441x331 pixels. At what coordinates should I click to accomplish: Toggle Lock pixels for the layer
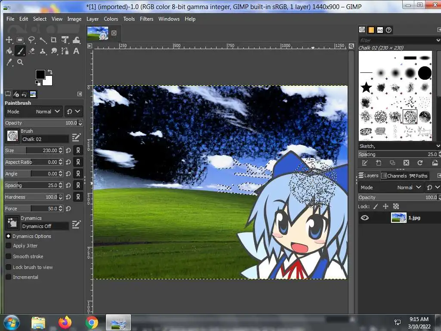click(x=376, y=206)
